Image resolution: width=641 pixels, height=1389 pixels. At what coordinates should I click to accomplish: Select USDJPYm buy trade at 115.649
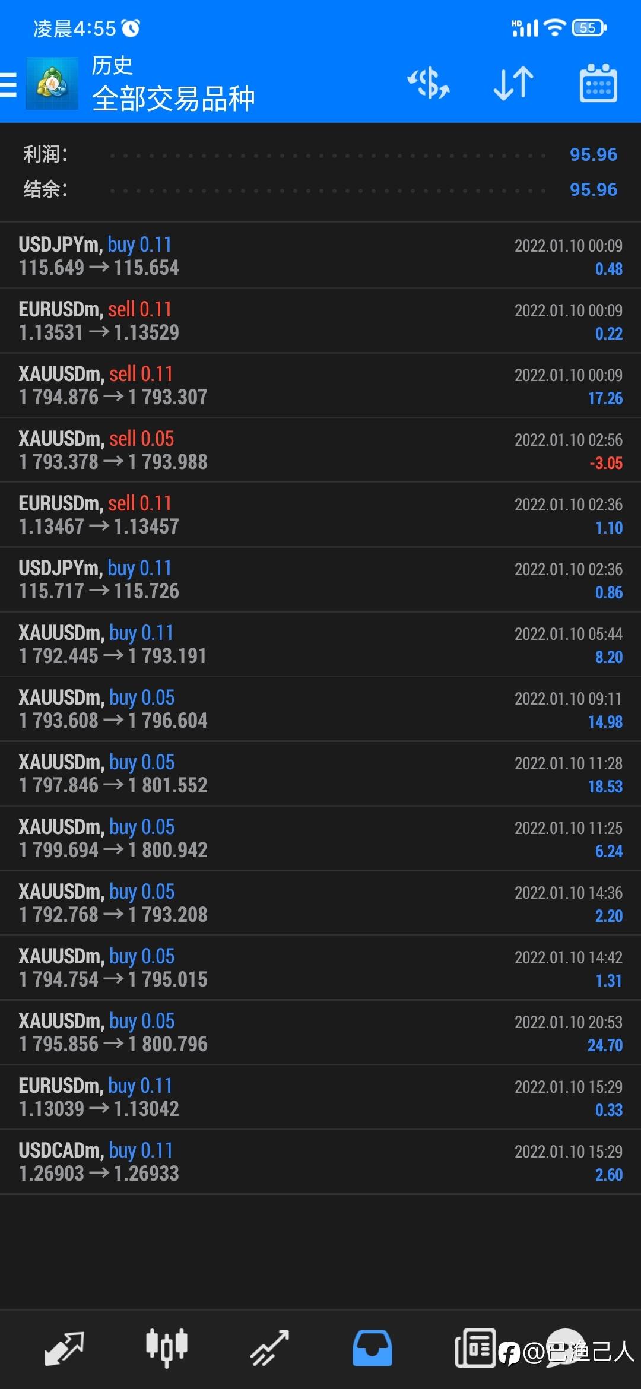(x=320, y=256)
